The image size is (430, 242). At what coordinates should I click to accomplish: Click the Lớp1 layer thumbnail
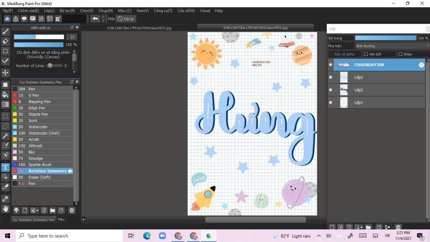coord(343,103)
